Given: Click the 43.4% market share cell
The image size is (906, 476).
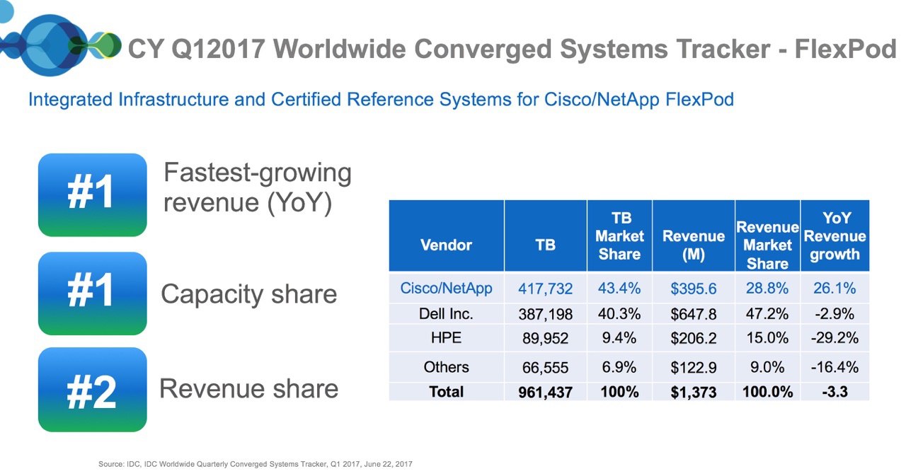Looking at the screenshot, I should 619,288.
